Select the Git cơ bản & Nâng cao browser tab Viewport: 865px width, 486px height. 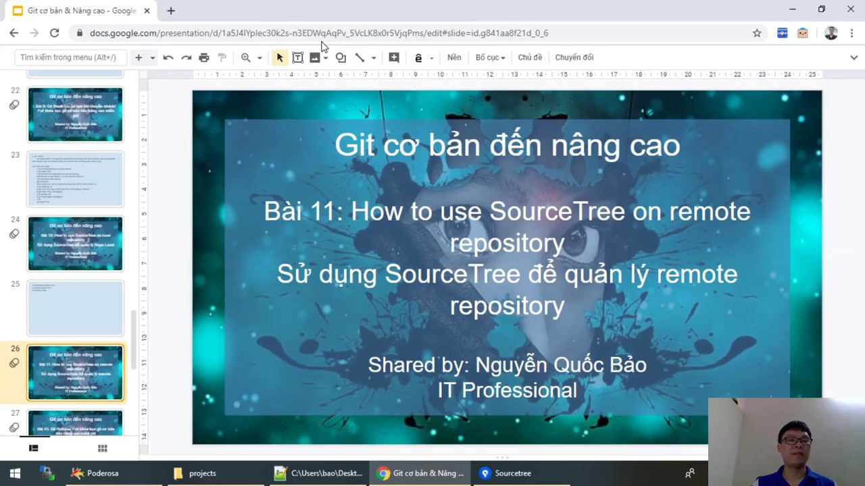[x=80, y=11]
